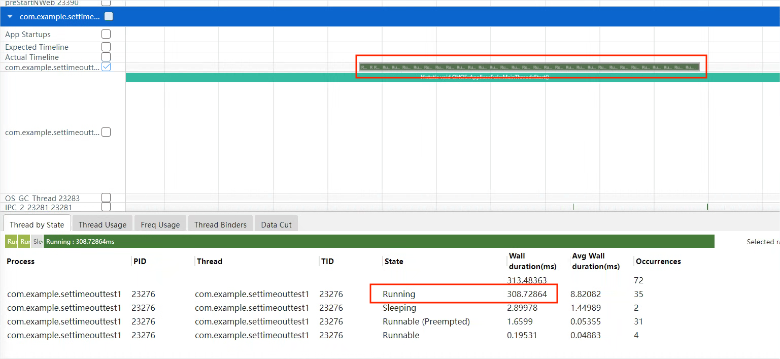Open the Data Cut tab
Screen dimensions: 780x359
click(x=276, y=224)
